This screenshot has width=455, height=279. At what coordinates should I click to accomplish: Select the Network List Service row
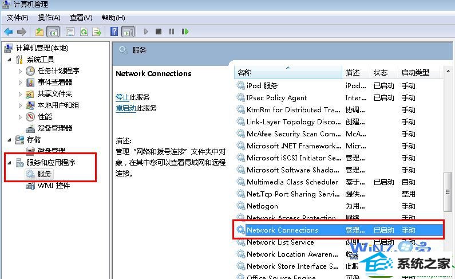339,242
